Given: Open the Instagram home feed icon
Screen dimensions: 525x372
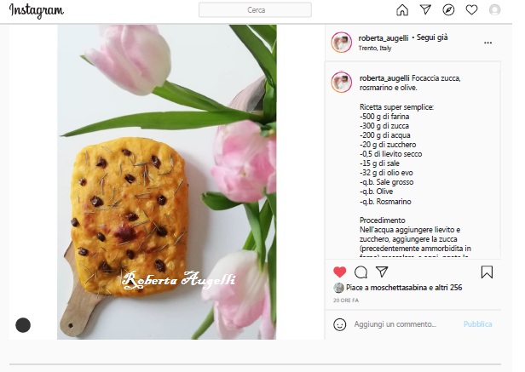Looking at the screenshot, I should point(402,9).
